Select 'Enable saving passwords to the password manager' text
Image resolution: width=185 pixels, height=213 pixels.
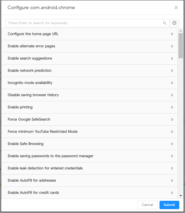50,156
